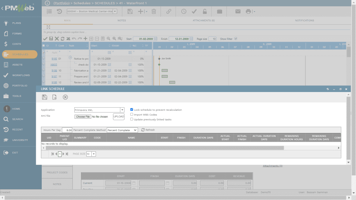Click the save icon in Link Schedule dialog
This screenshot has width=356, height=200.
click(44, 97)
